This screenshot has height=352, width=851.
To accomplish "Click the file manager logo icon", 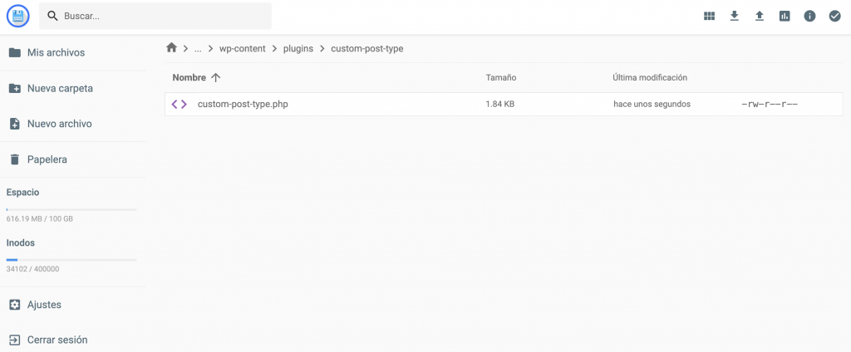I will tap(18, 16).
